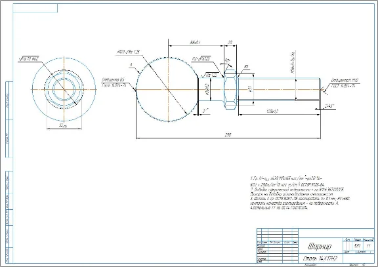Click the part name "Шарнир" in title block

[320, 246]
